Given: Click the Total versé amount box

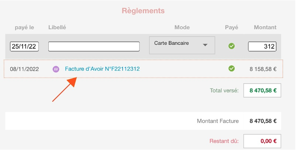Looking at the screenshot, I should tap(262, 90).
